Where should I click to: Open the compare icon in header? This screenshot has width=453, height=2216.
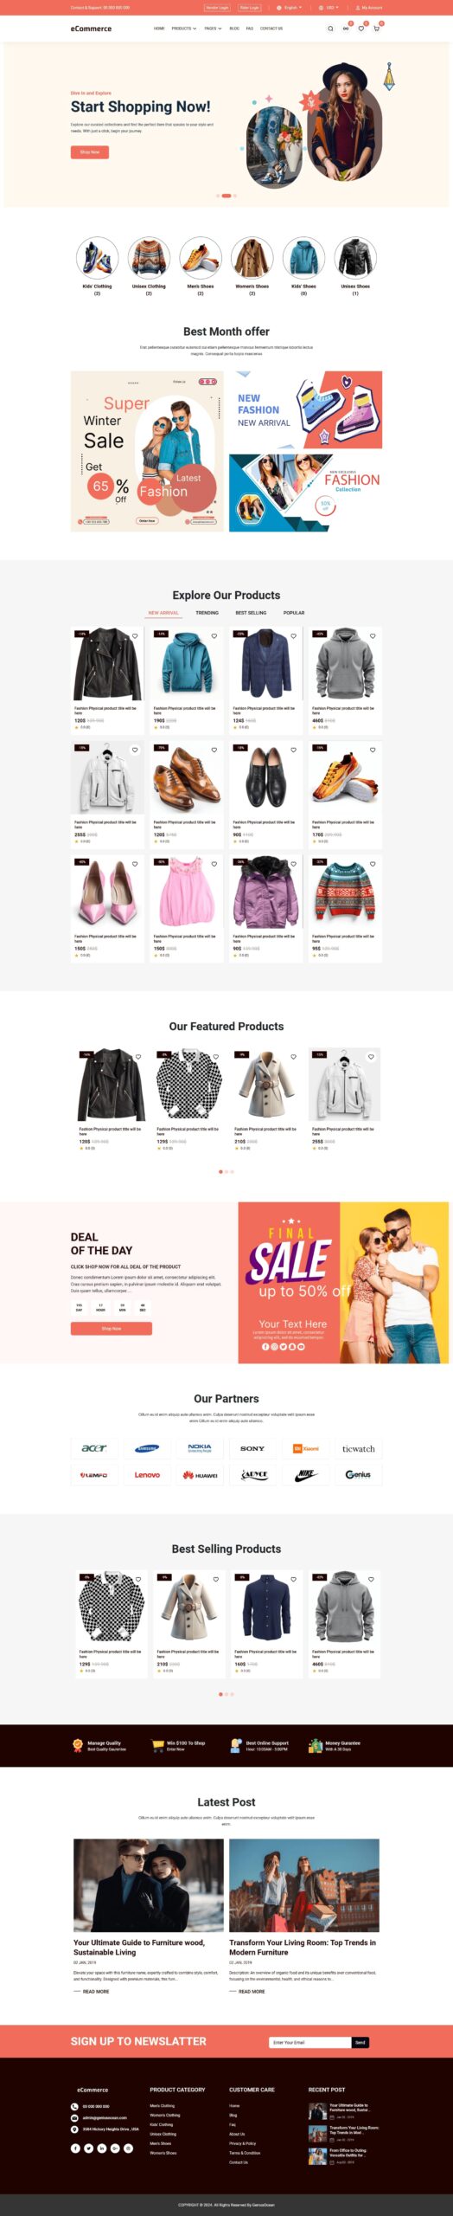click(x=346, y=29)
